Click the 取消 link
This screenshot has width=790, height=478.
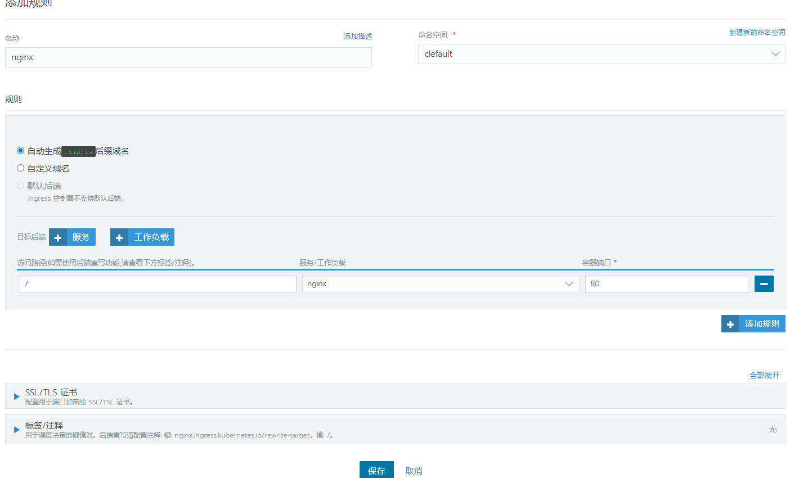[414, 471]
